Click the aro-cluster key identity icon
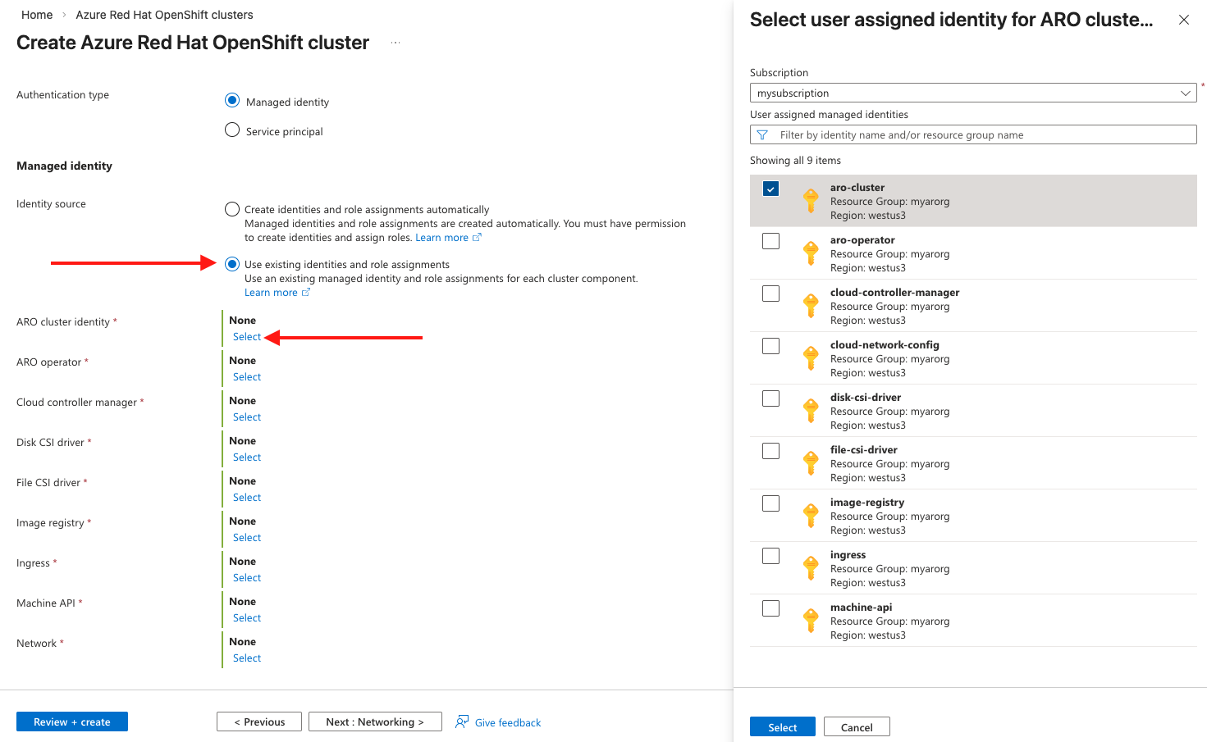Viewport: 1207px width, 742px height. [811, 201]
